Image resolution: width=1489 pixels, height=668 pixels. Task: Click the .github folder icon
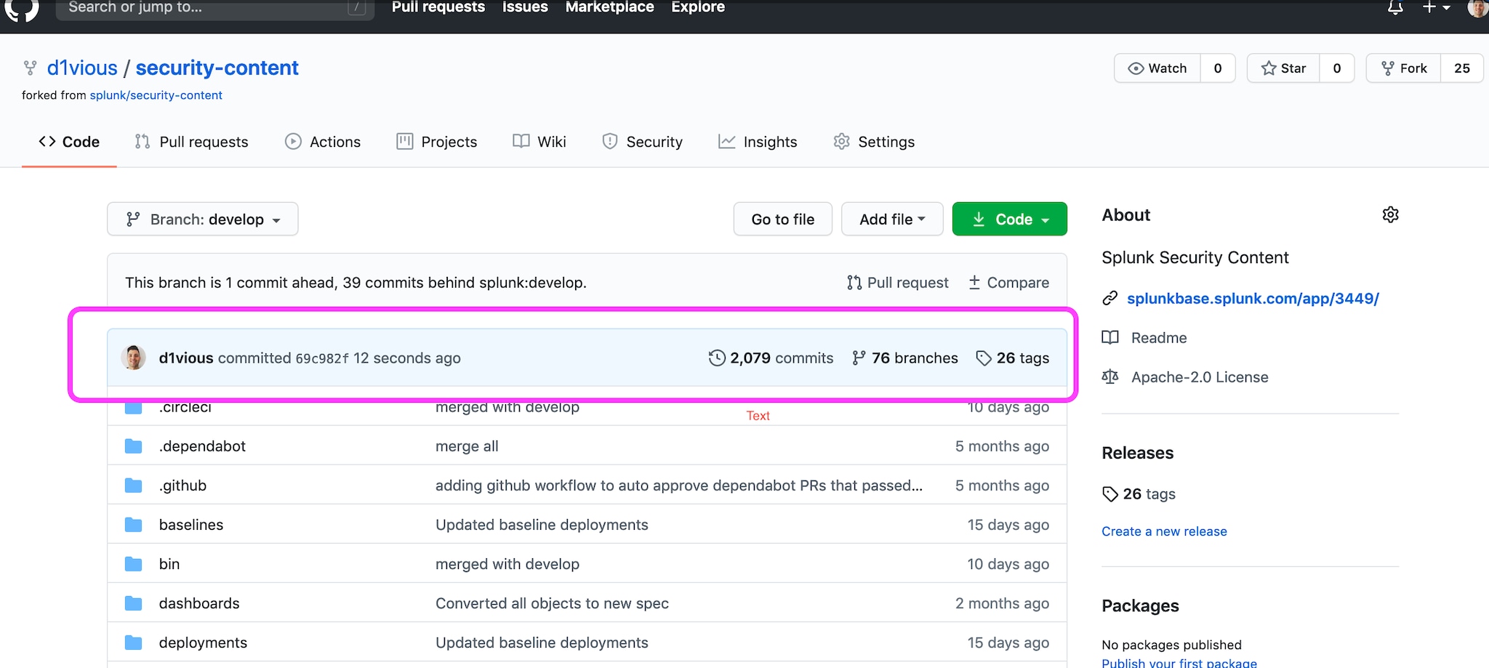[133, 486]
